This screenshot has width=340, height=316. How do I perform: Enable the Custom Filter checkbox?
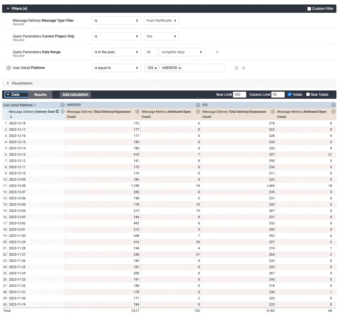click(x=309, y=9)
